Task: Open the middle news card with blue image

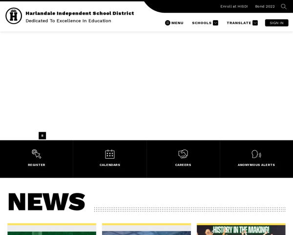Action: click(146, 229)
